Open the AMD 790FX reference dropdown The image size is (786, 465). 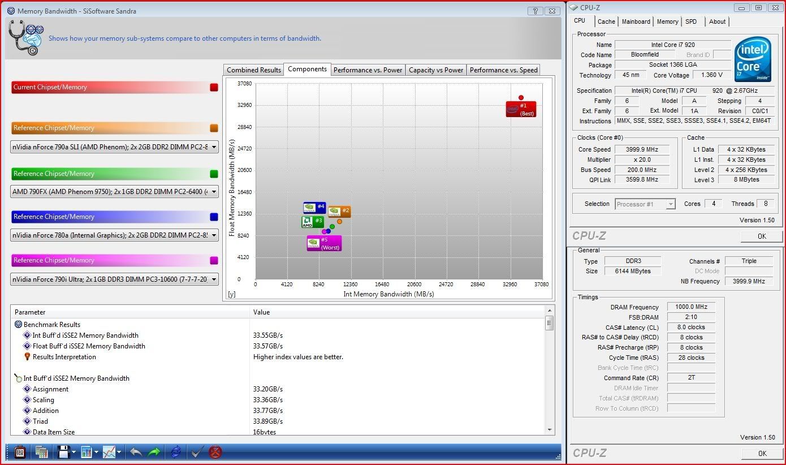coord(114,192)
